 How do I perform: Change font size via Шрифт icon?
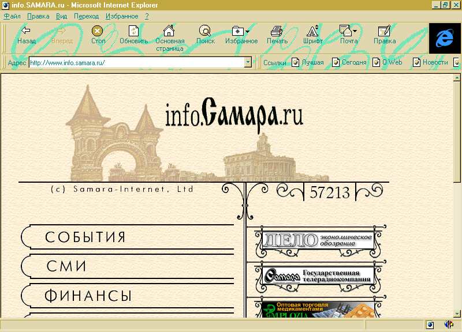click(x=313, y=35)
